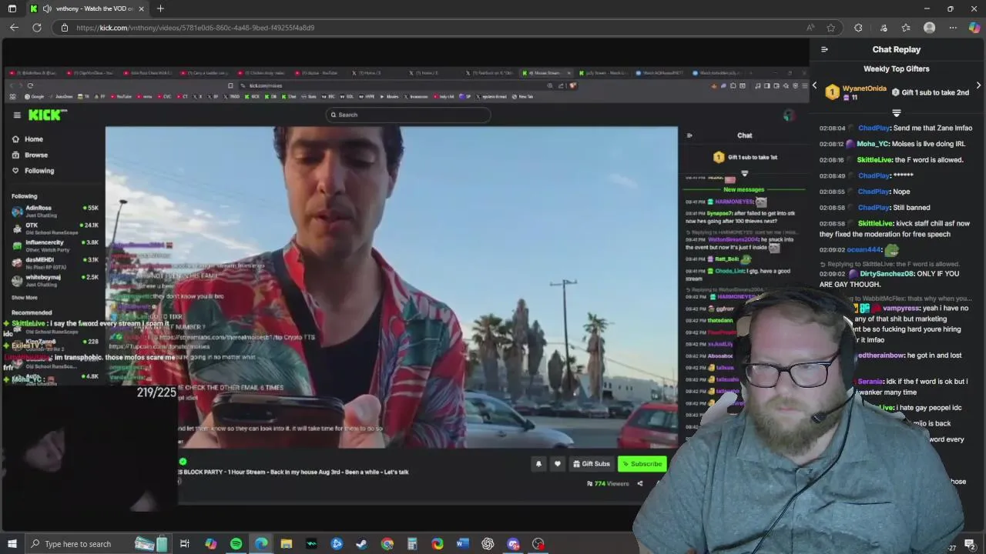986x554 pixels.
Task: Expand Show More in Kick sidebar
Action: tap(24, 298)
